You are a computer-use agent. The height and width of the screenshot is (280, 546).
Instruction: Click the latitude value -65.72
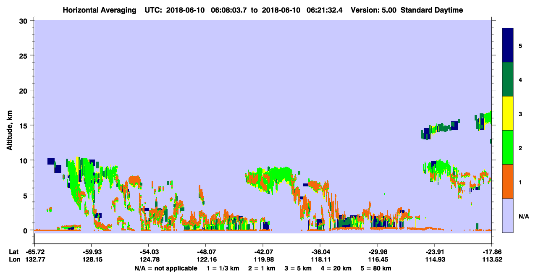click(x=34, y=252)
